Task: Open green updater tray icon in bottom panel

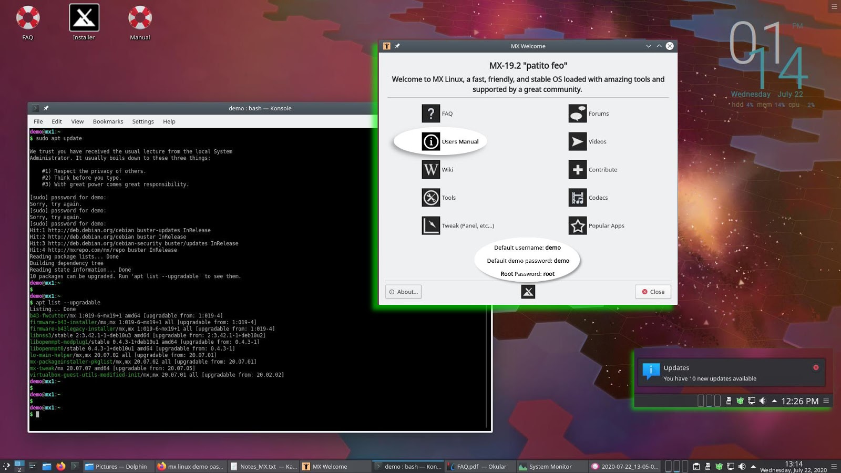Action: click(719, 466)
